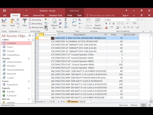The height and width of the screenshot is (115, 153).
Task: Toggle Italic text formatting
Action: pyautogui.click(x=110, y=24)
